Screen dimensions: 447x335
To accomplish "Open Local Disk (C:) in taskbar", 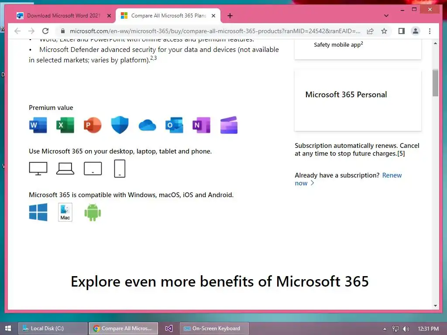I will click(53, 328).
